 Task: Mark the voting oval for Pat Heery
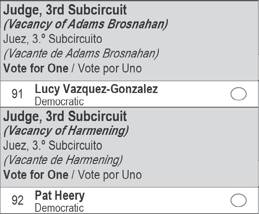[239, 200]
